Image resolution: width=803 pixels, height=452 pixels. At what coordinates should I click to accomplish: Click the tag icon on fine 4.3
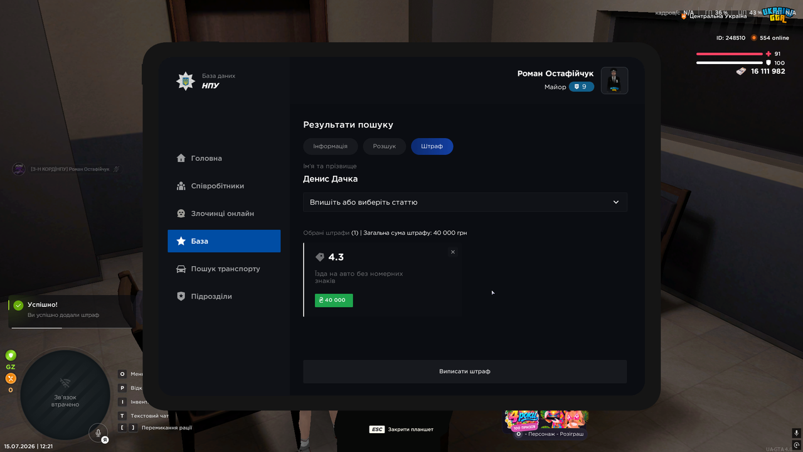tap(320, 257)
